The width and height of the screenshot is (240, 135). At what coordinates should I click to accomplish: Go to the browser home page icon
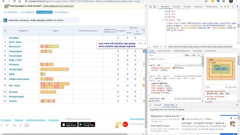(x=19, y=1)
